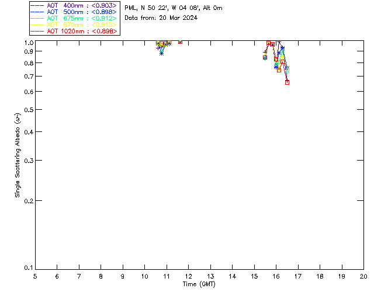Screen dimensions: 374x299
Task: Click the blue asterisk dip marker near 10.75 hours
Action: (x=161, y=53)
